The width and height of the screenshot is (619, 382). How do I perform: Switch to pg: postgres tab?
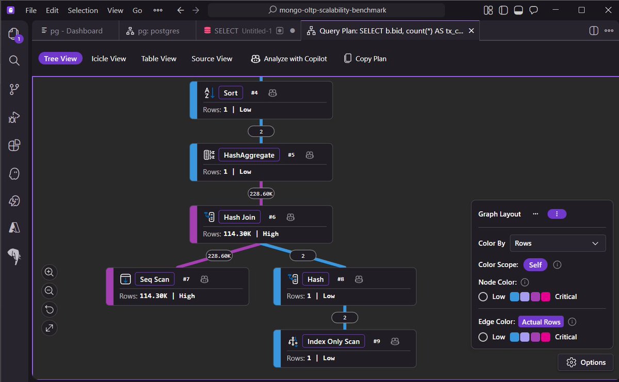point(158,31)
